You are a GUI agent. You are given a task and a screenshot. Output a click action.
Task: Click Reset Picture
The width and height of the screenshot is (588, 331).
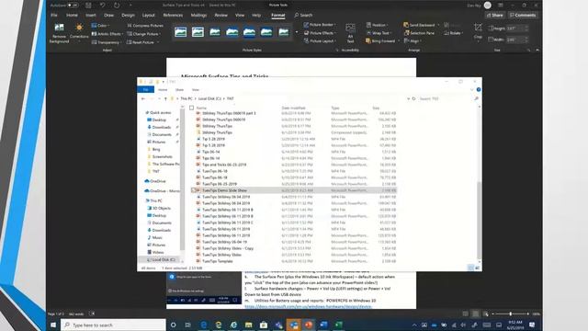(x=142, y=42)
